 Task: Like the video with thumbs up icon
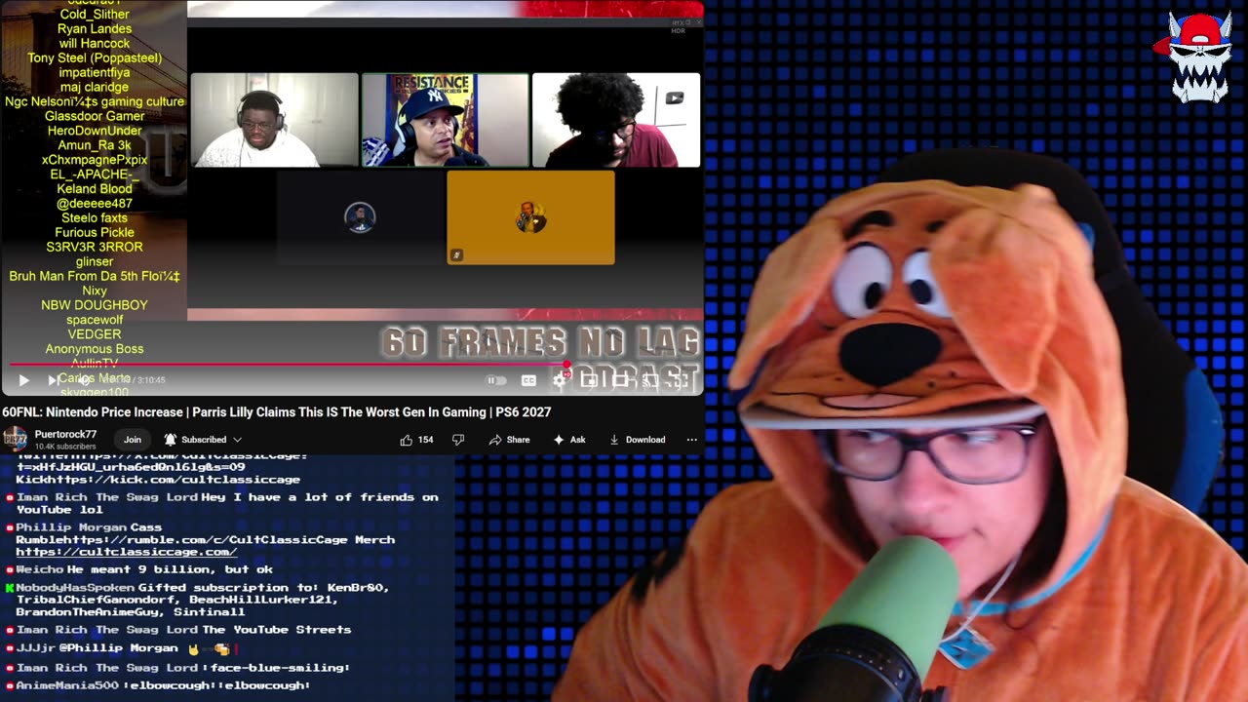pos(407,440)
